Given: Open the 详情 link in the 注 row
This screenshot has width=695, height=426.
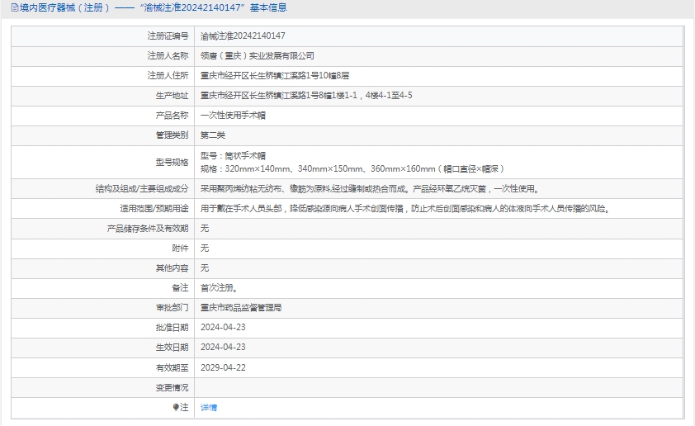Looking at the screenshot, I should coord(209,407).
